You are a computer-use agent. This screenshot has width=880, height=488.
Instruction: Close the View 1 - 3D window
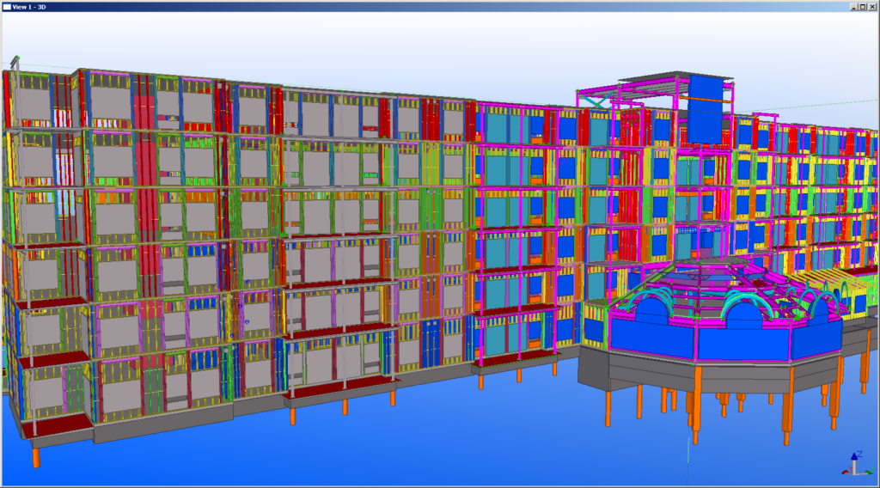tap(872, 6)
